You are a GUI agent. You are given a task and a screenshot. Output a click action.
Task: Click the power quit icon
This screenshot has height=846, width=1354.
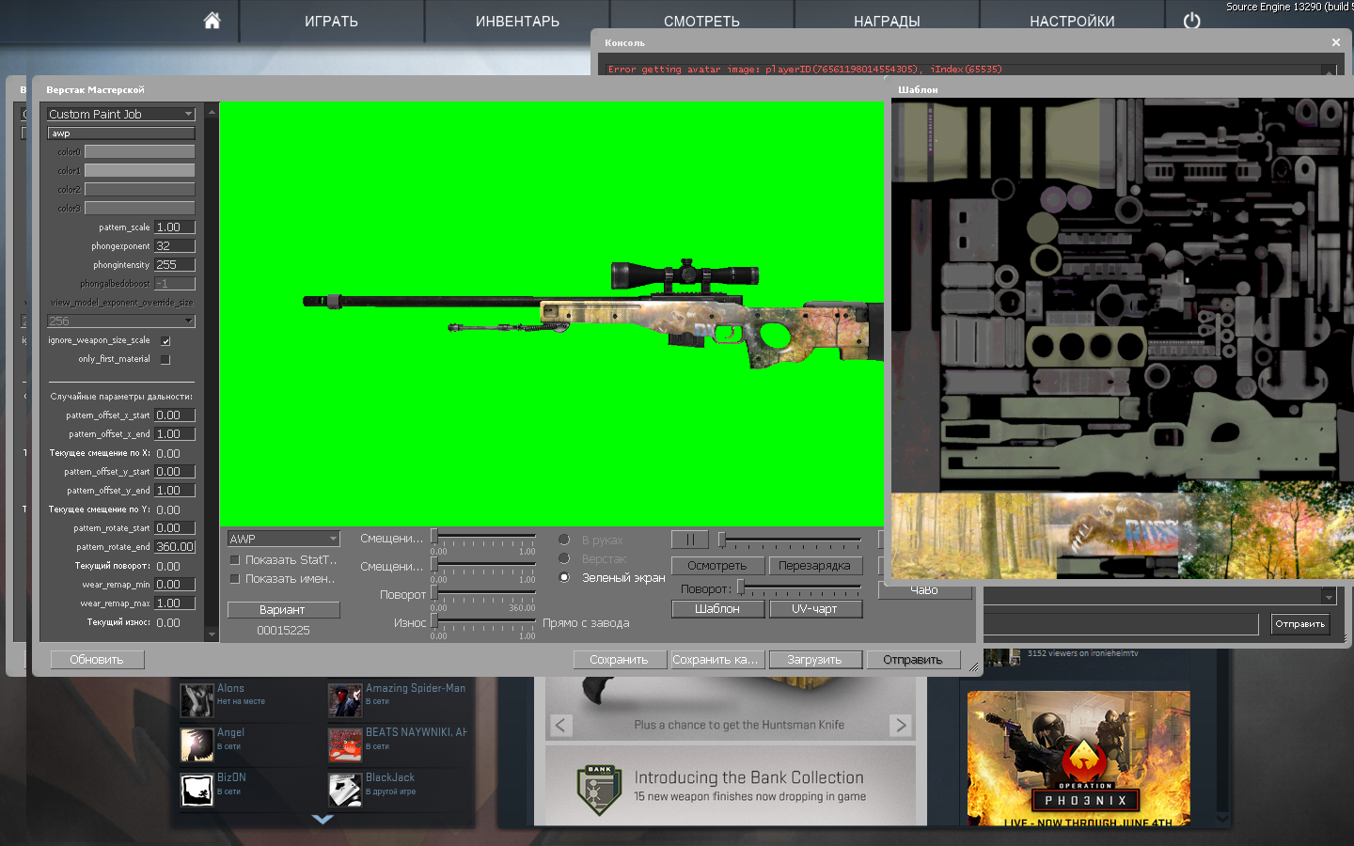pyautogui.click(x=1191, y=20)
